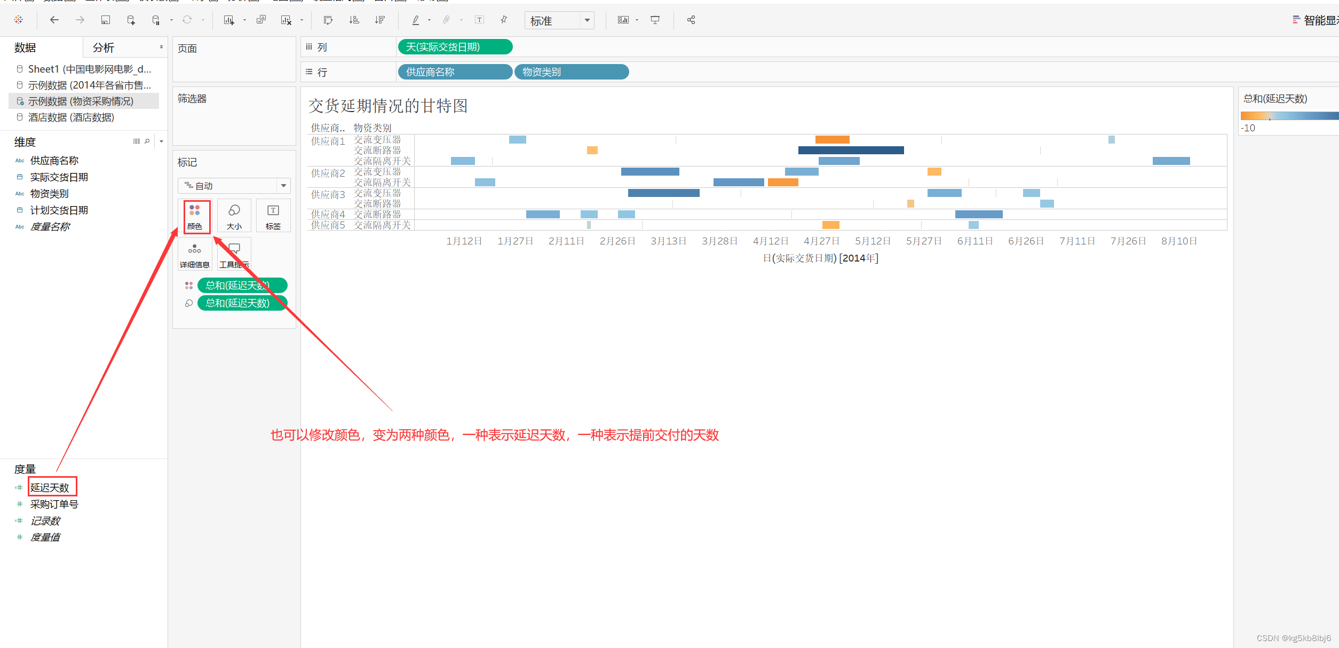Select data source 示例数据 (2014年各省市售...)

click(84, 85)
